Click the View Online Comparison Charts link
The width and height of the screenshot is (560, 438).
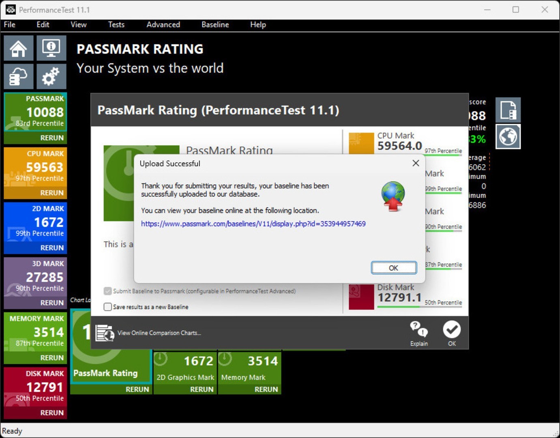click(x=159, y=333)
